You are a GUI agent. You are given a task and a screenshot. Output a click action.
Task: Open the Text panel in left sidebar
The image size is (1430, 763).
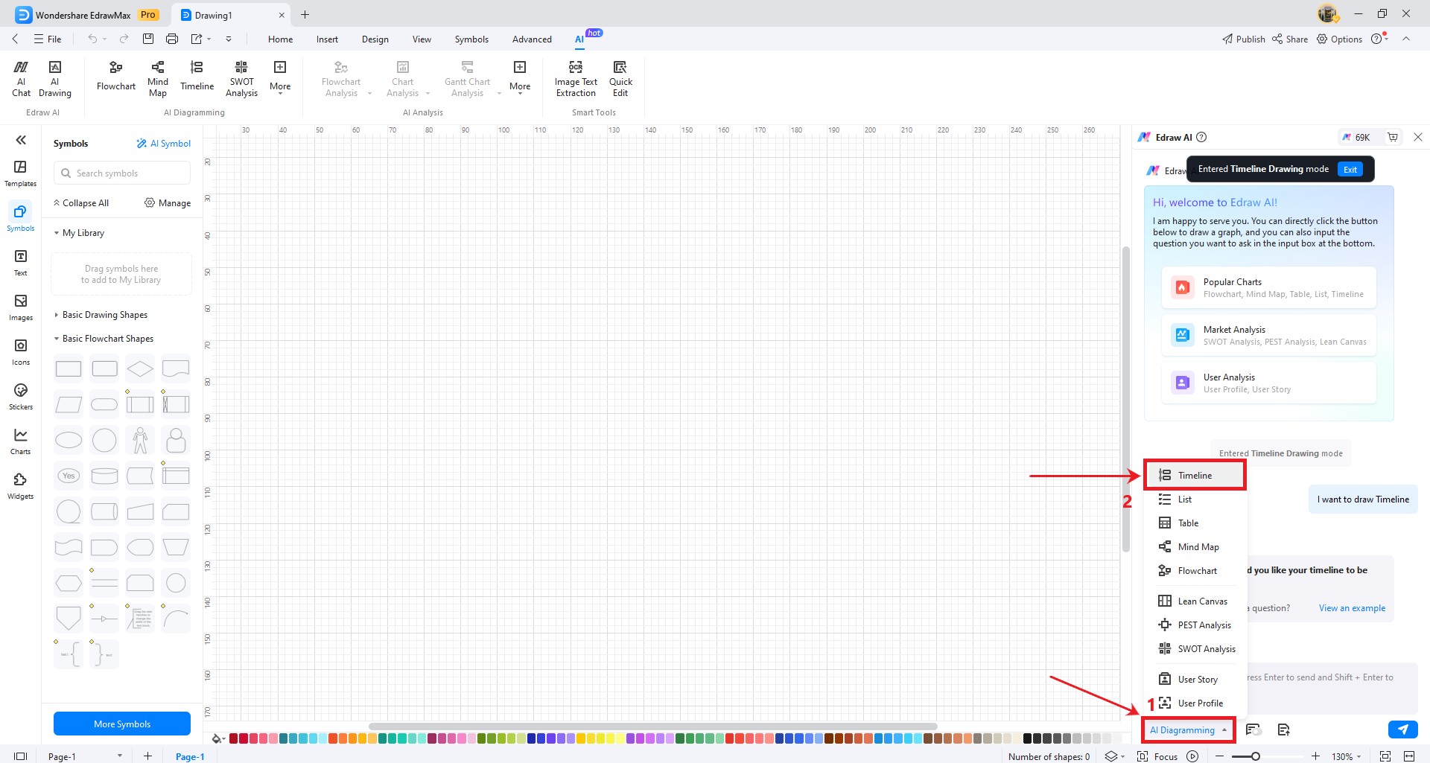[x=21, y=263]
